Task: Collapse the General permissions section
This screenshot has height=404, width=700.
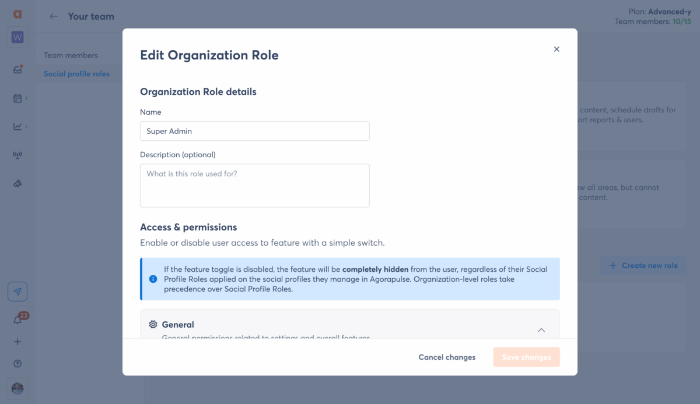Action: 541,330
